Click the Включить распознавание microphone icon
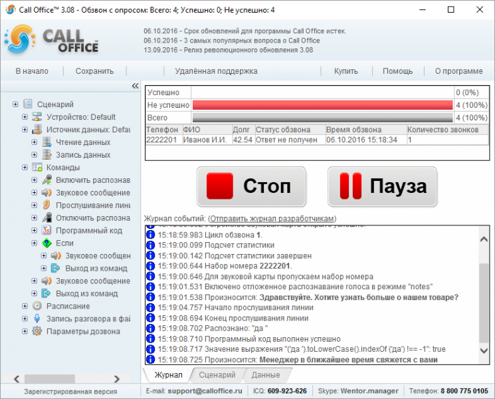The width and height of the screenshot is (495, 399). pos(47,180)
